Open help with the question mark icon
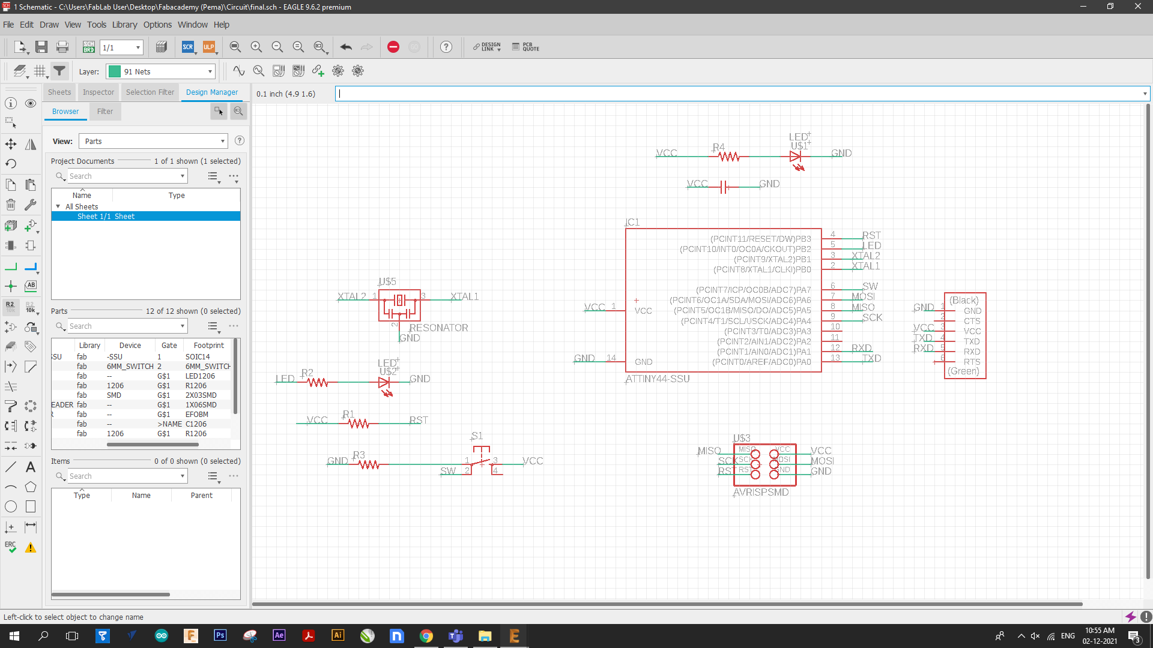 click(x=446, y=47)
